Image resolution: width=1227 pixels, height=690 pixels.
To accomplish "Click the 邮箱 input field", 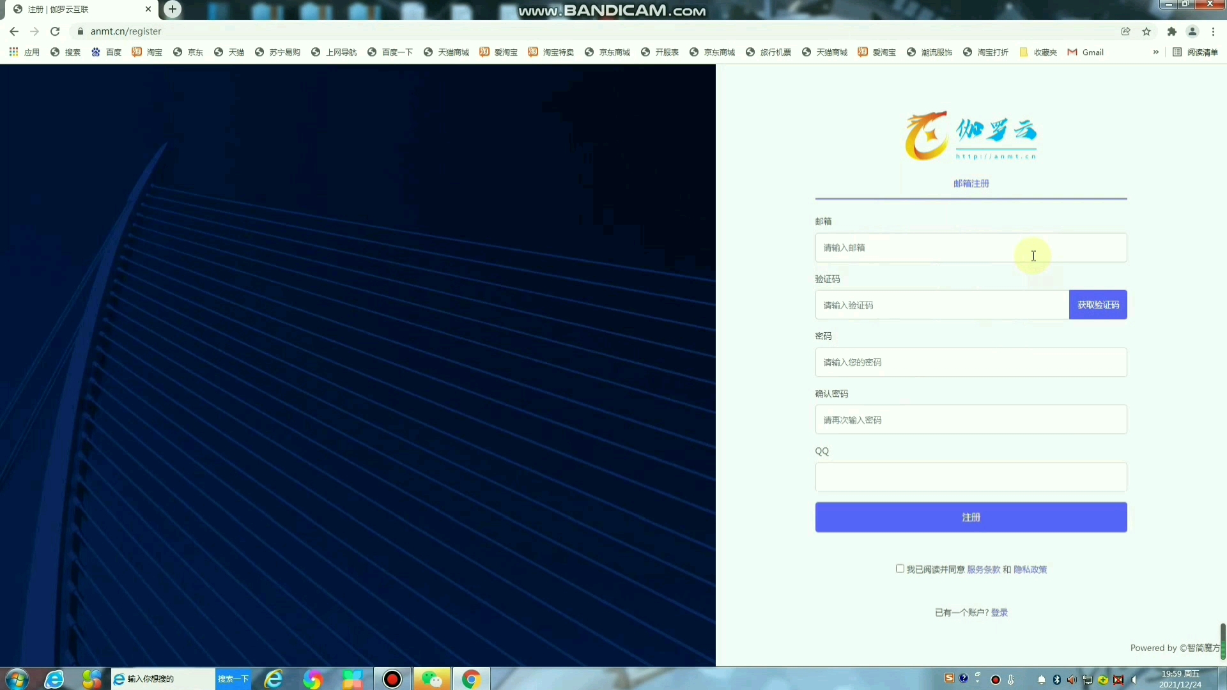I will click(x=971, y=248).
